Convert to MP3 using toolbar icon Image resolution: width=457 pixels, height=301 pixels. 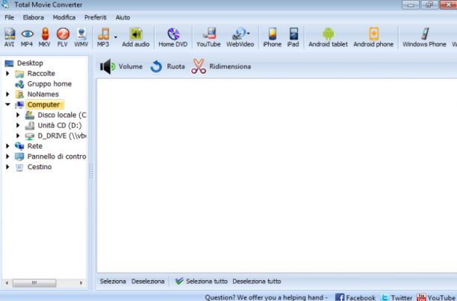pos(103,37)
